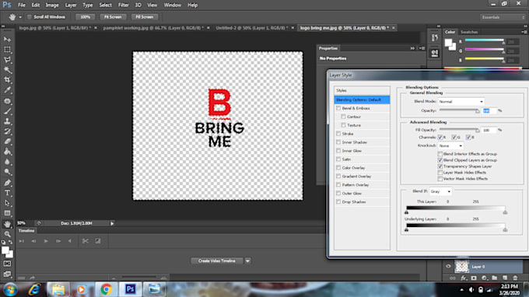Select Blending Options: Default in Styles list

click(x=362, y=100)
